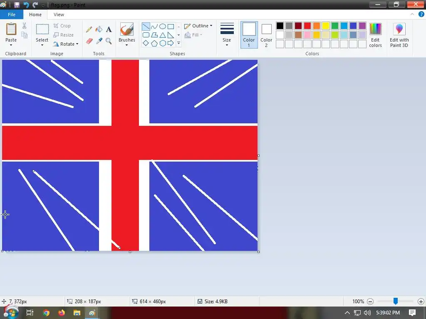Image resolution: width=426 pixels, height=319 pixels.
Task: Choose the Diamond shape
Action: [x=146, y=43]
